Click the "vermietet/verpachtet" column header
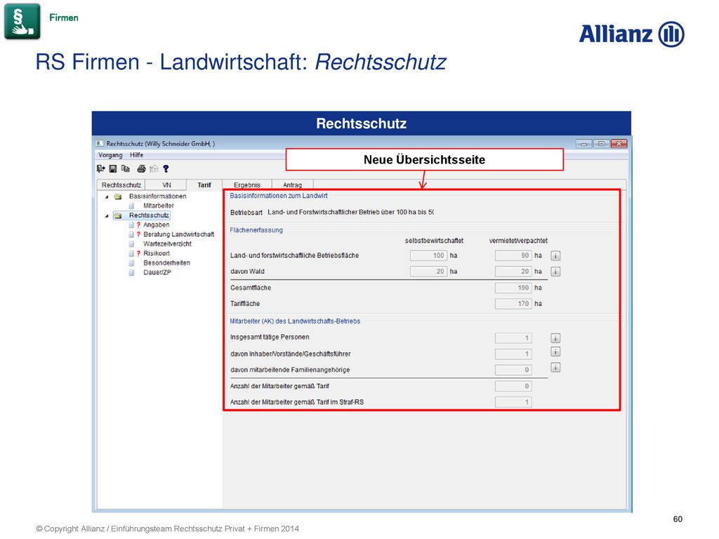The width and height of the screenshot is (719, 539). pyautogui.click(x=518, y=241)
